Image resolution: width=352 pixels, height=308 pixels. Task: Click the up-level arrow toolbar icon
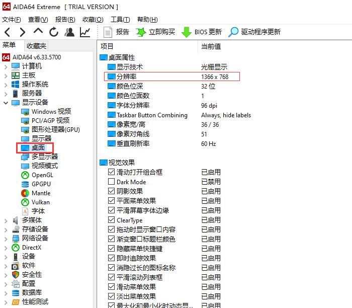click(x=38, y=31)
